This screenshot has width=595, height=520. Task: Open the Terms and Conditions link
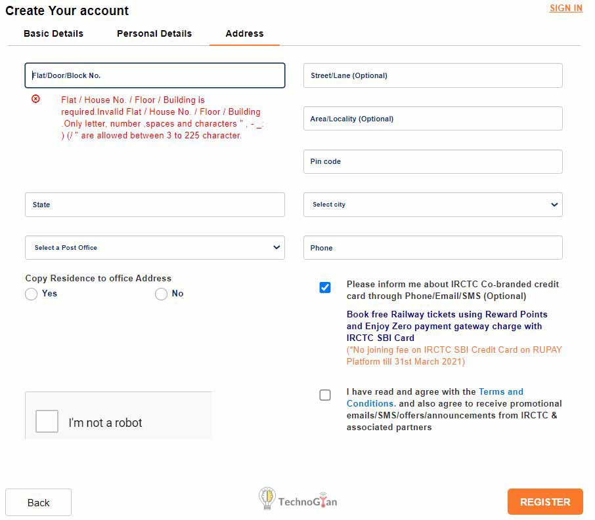tap(500, 391)
